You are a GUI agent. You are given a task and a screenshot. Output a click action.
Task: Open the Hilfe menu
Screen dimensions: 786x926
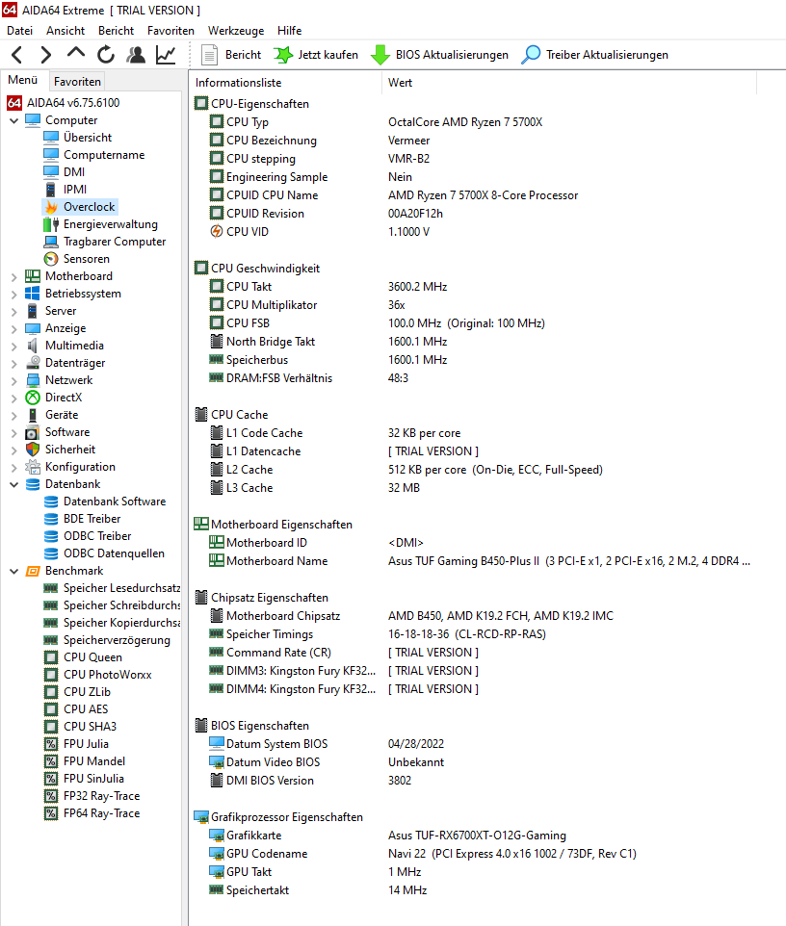pyautogui.click(x=290, y=31)
